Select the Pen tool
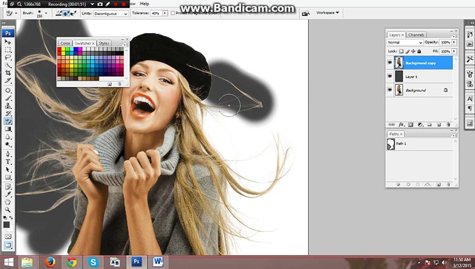 pos(8,154)
